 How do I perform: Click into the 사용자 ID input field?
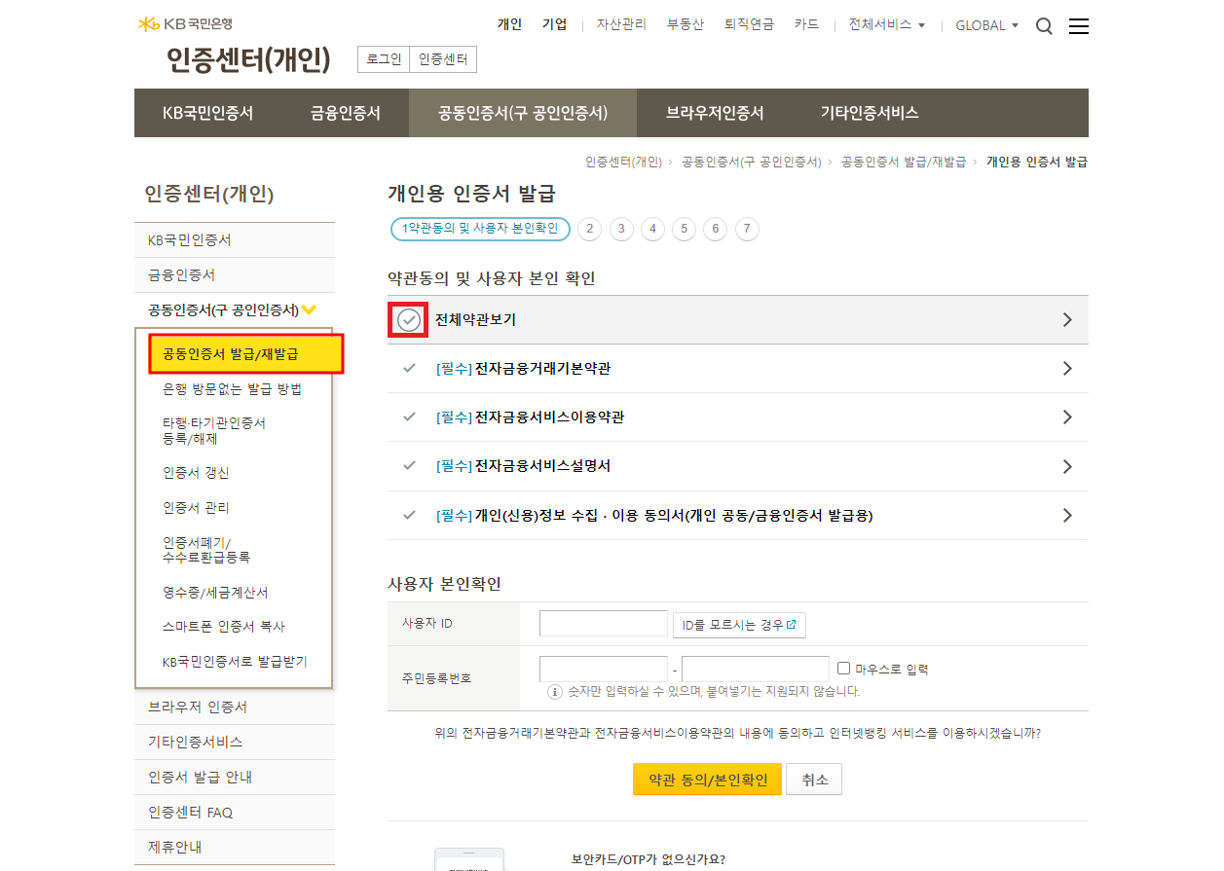click(x=604, y=624)
